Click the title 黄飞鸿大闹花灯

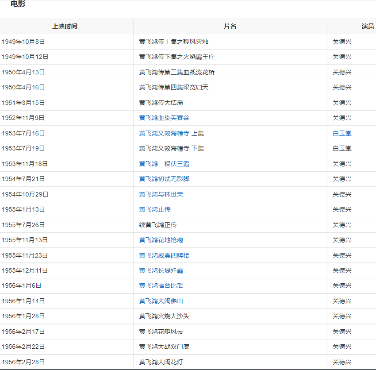point(161,362)
